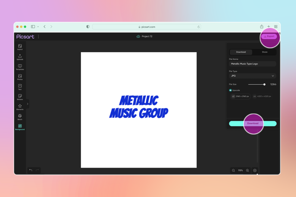Open the Background panel
The image size is (296, 197).
(20, 127)
